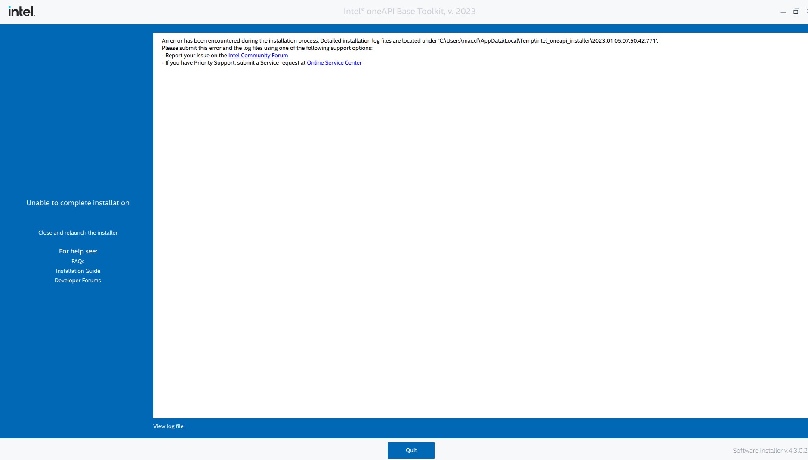The image size is (808, 460).
Task: Click the Close and relaunch the installer text
Action: 78,233
